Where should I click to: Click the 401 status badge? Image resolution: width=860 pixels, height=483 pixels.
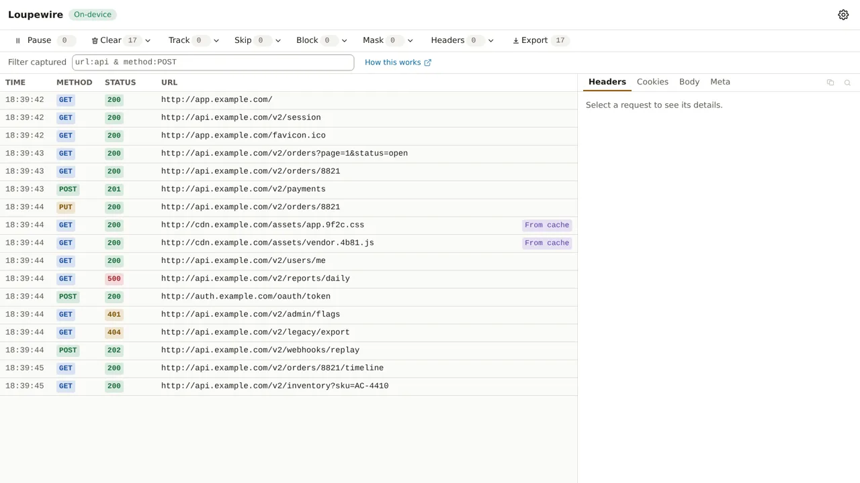coord(114,315)
